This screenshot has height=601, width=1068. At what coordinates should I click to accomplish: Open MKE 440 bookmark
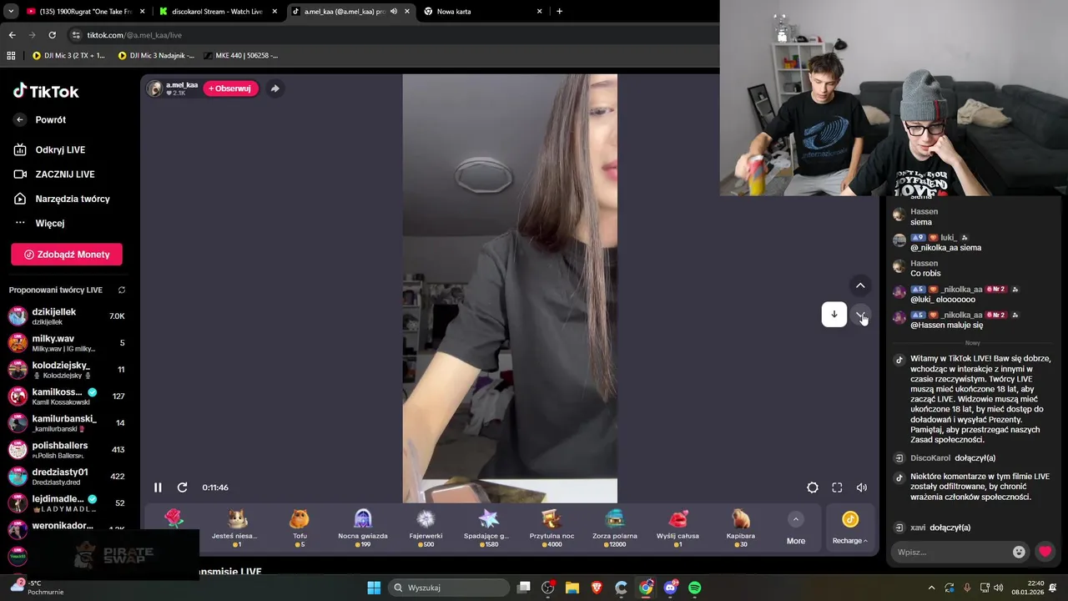[240, 56]
